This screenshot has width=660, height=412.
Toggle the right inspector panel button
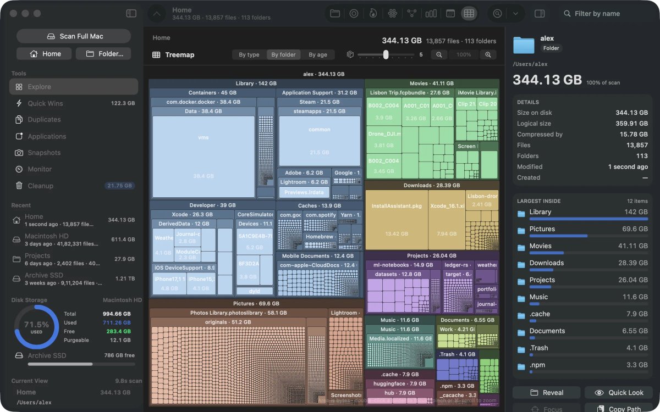pyautogui.click(x=540, y=13)
